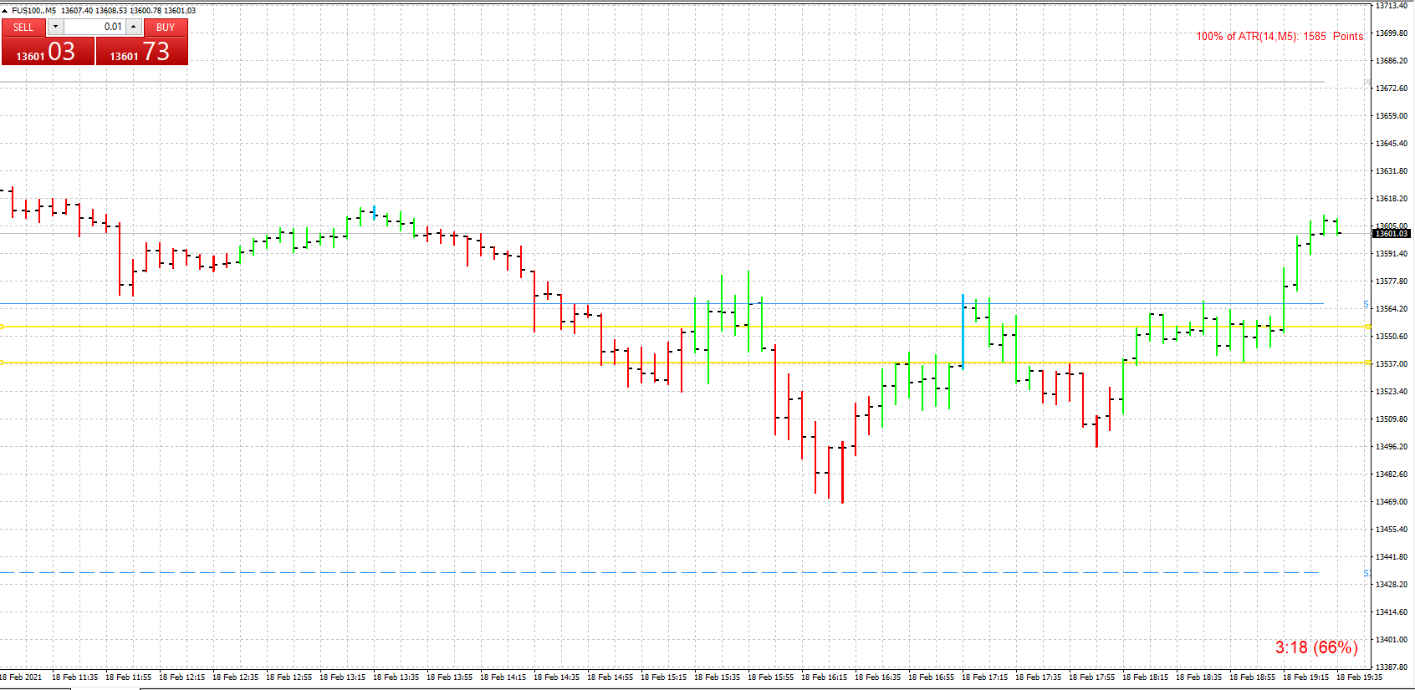The width and height of the screenshot is (1415, 690).
Task: Click the 13713.40 price scale label
Action: point(1392,6)
